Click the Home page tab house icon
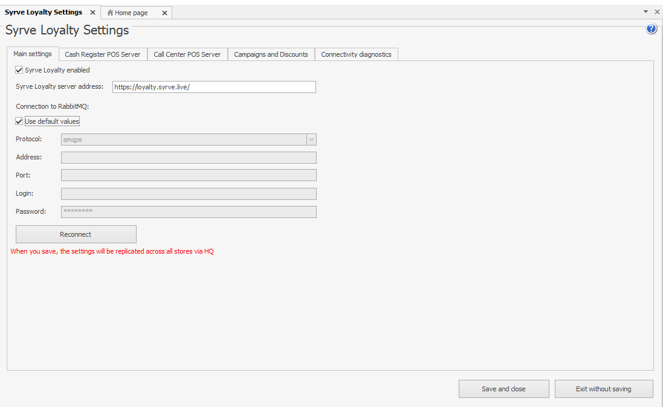 click(110, 13)
